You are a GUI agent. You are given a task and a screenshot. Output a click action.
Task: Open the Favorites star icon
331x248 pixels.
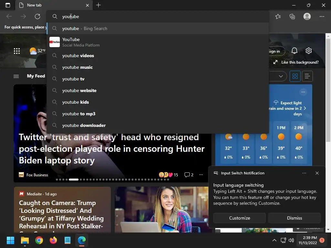pyautogui.click(x=278, y=16)
